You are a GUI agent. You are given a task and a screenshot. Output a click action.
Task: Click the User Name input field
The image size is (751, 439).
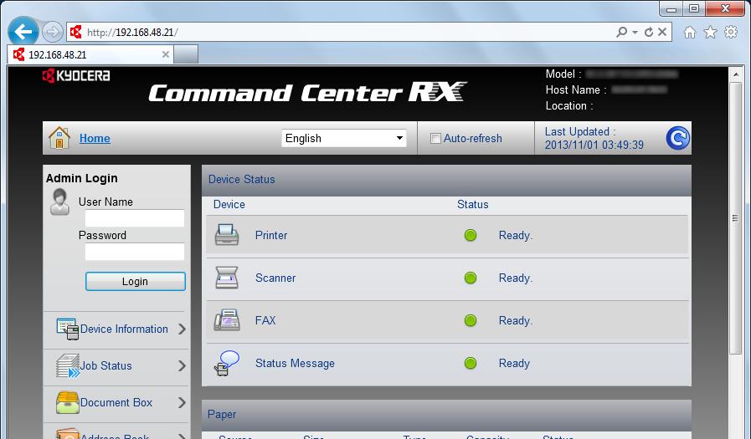[135, 218]
